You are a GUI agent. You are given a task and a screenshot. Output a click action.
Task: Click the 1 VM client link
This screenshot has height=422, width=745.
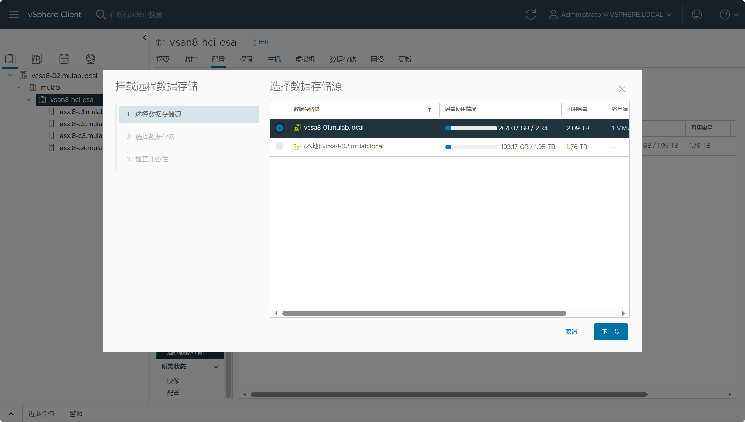click(620, 128)
